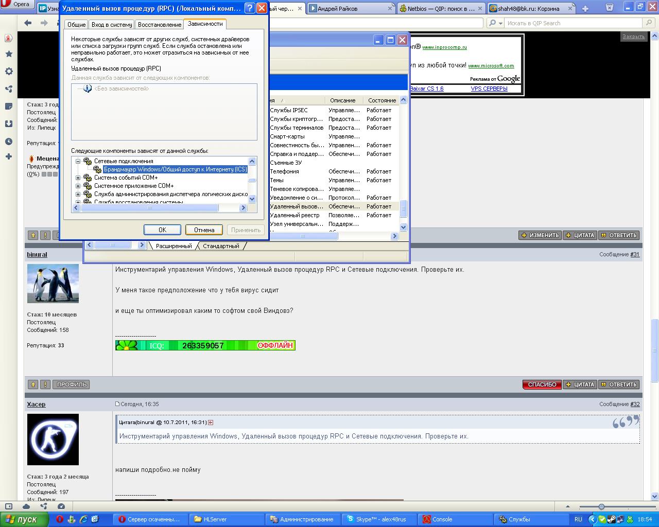This screenshot has height=527, width=659.
Task: Click Отмена in the RPC dialog
Action: tap(204, 230)
